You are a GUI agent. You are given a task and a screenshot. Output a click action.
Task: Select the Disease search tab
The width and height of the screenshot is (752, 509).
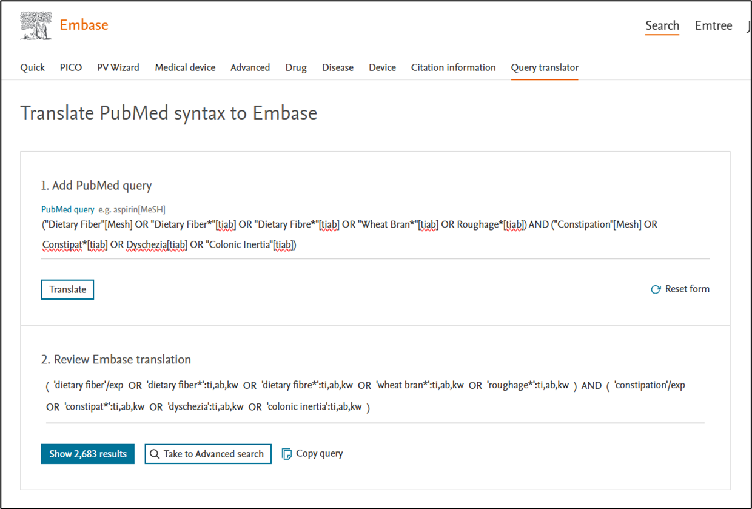[x=338, y=67]
